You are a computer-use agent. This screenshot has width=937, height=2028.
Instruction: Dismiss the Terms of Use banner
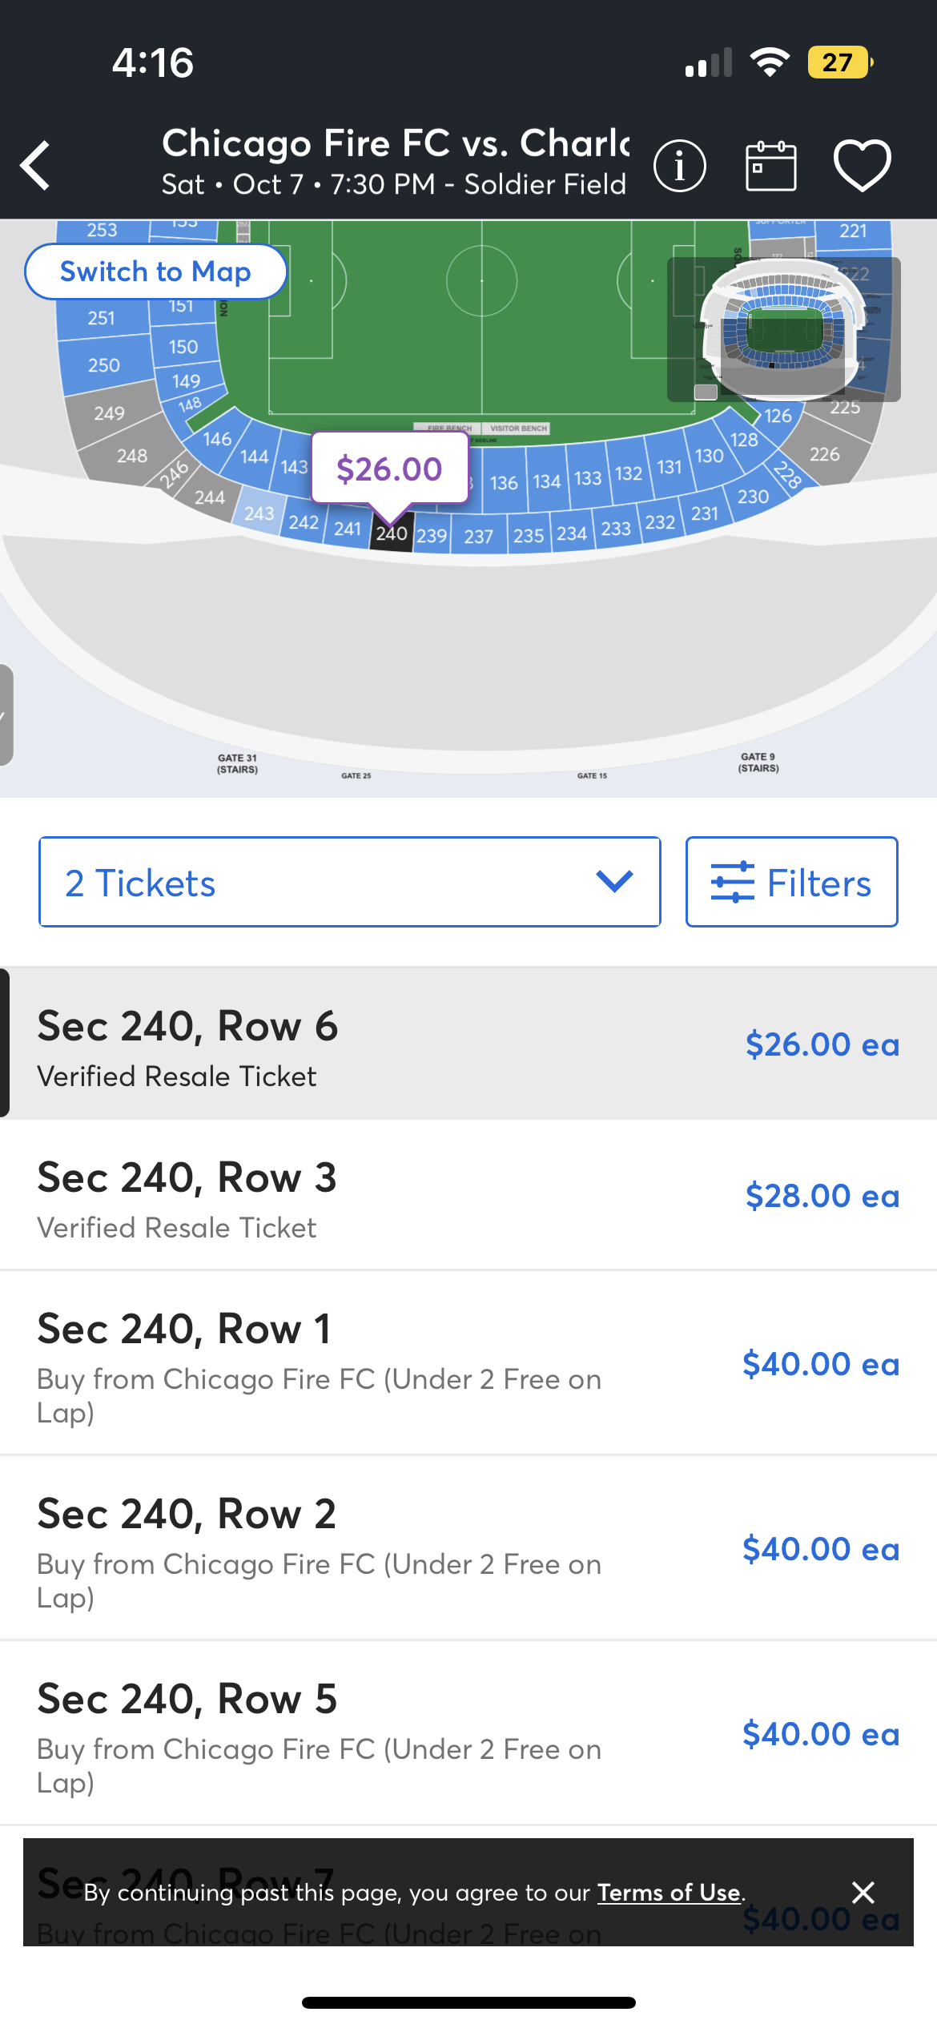coord(863,1892)
